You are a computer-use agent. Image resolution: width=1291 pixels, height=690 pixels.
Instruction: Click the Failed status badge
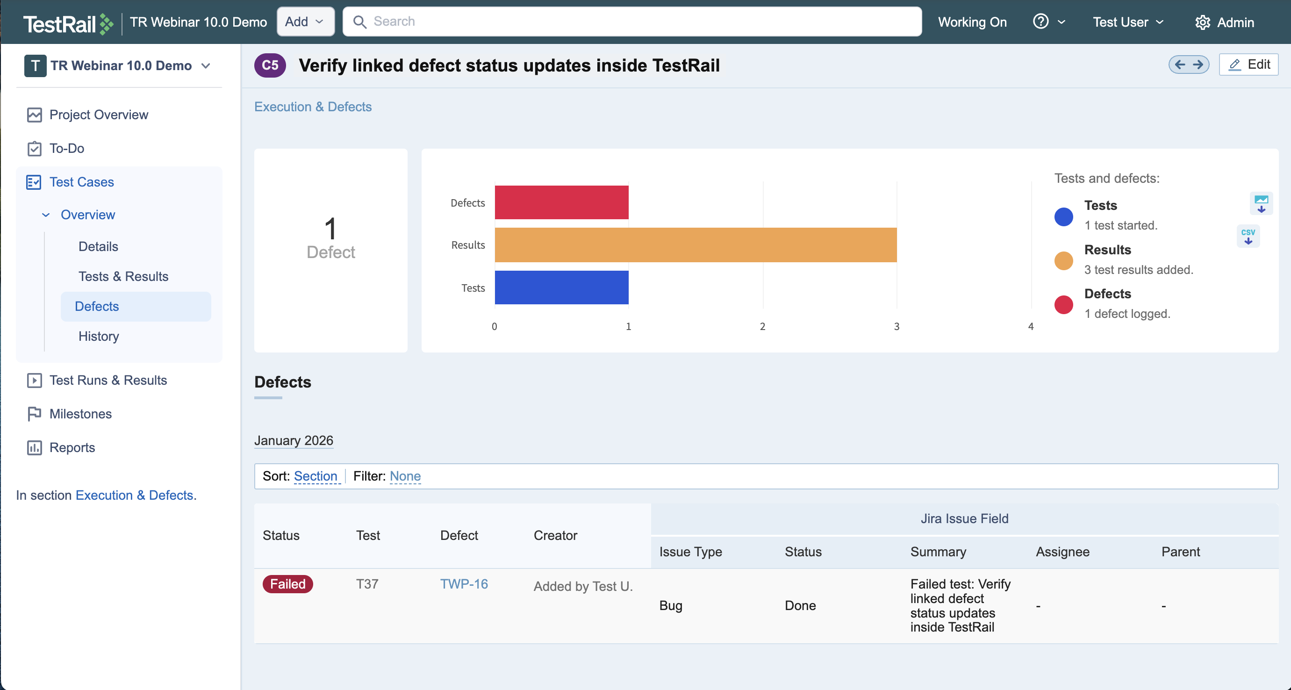[x=287, y=584]
